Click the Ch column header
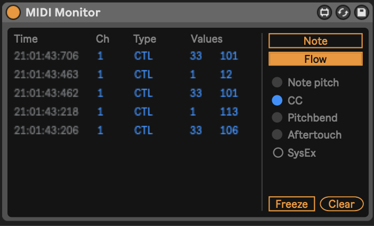 coord(102,39)
